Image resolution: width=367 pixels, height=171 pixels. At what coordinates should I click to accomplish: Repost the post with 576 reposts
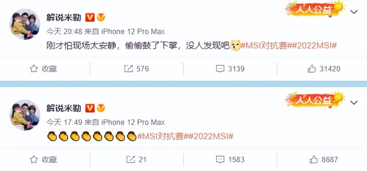pos(137,69)
